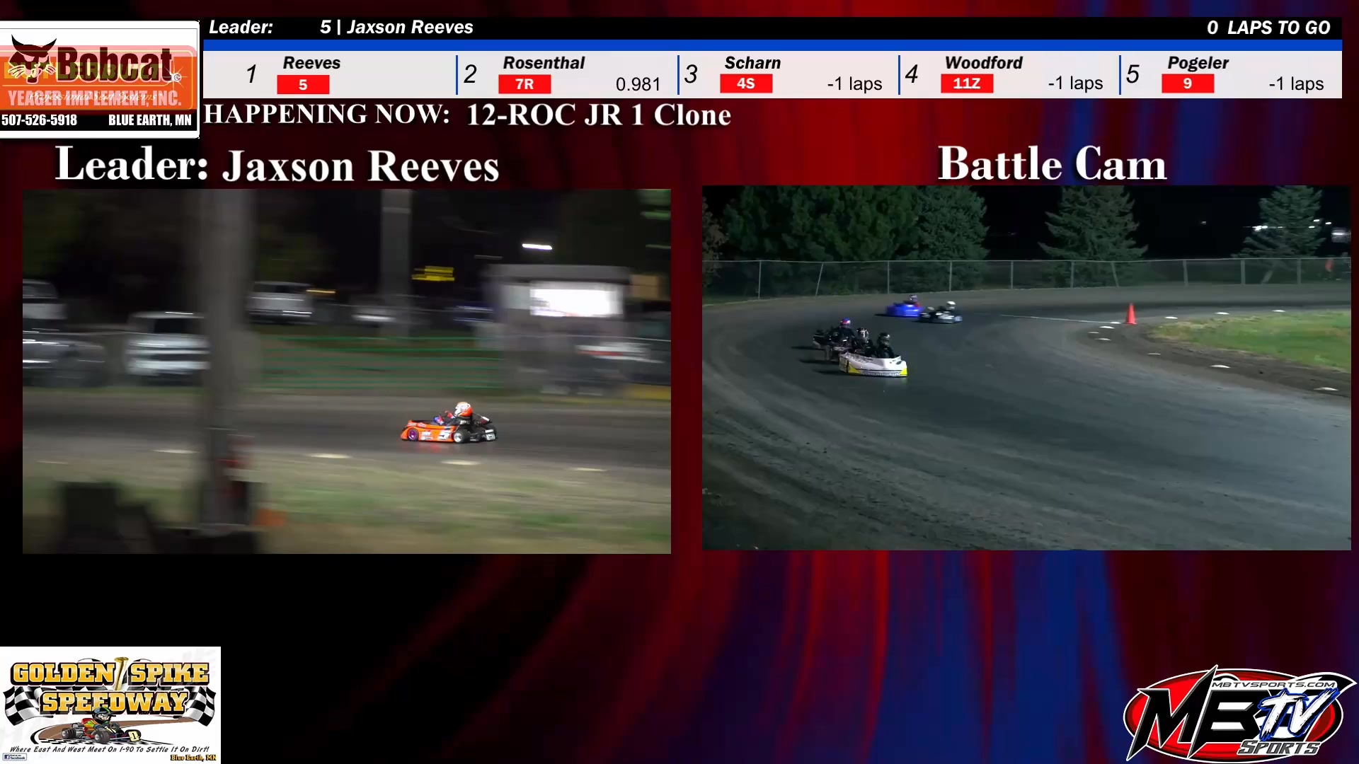Image resolution: width=1359 pixels, height=764 pixels.
Task: Click the Bobcat Yeager Implement sponsor logo
Action: click(x=98, y=79)
